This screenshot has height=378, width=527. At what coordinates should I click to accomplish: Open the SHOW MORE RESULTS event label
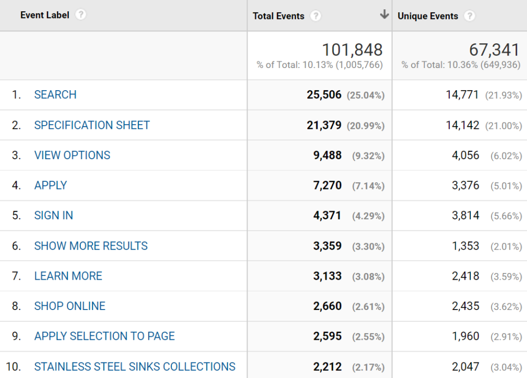point(91,246)
